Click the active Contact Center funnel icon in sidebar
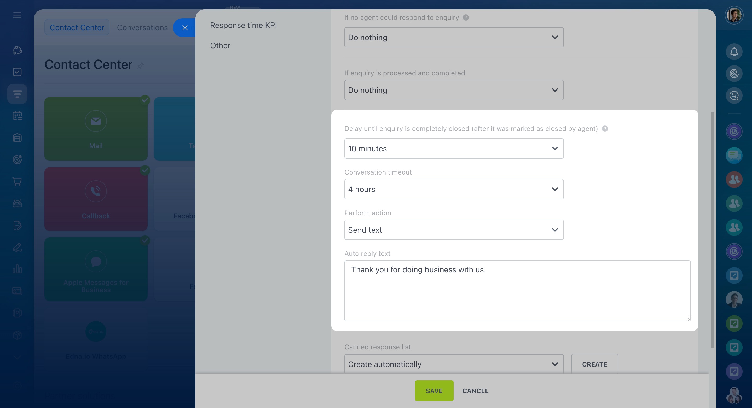The width and height of the screenshot is (752, 408). tap(17, 94)
